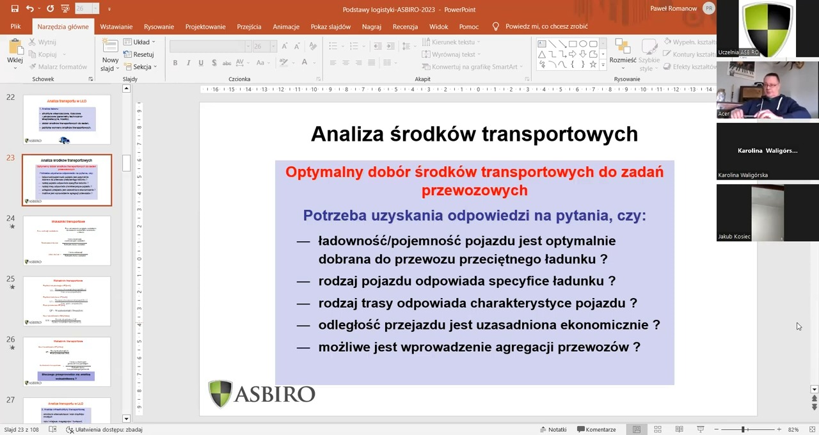Customize the Quick Access Toolbar

(109, 9)
